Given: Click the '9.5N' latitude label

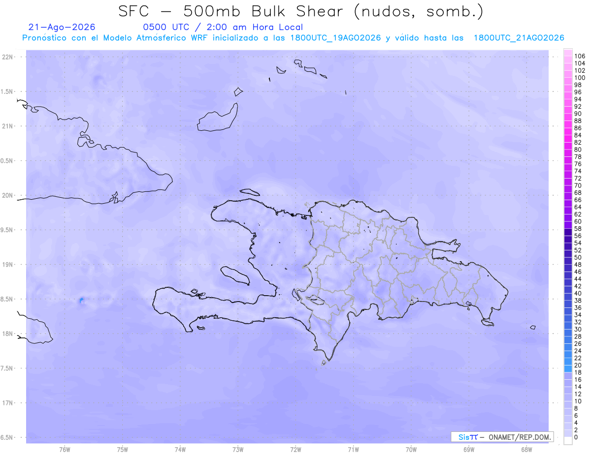Looking at the screenshot, I should click(x=7, y=230).
